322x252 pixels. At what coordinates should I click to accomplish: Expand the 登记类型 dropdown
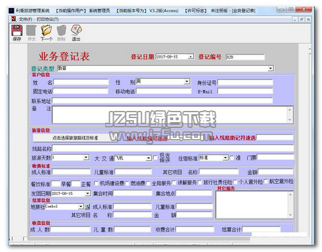click(271, 68)
